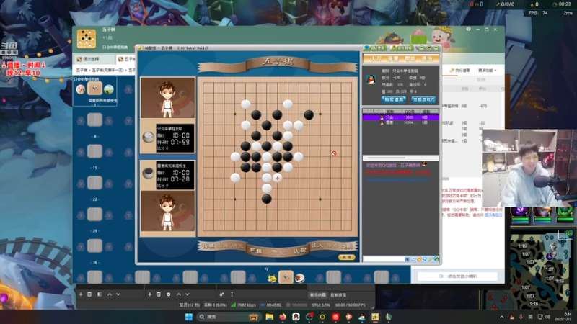Open OBS audio mixer three-dot menu

(232, 294)
